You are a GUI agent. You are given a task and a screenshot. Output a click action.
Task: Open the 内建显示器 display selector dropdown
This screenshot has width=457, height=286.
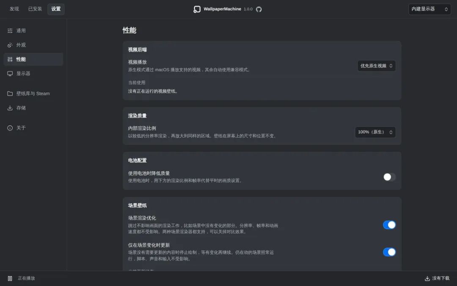pos(429,9)
